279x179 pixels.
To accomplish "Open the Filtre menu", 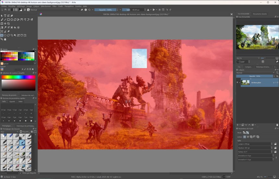I will [x=54, y=6].
